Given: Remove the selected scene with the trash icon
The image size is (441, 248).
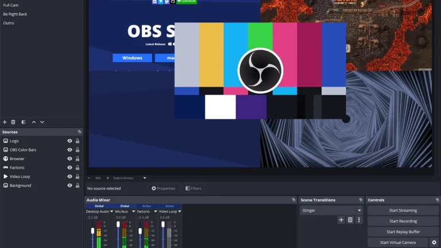Looking at the screenshot, I should 13,122.
